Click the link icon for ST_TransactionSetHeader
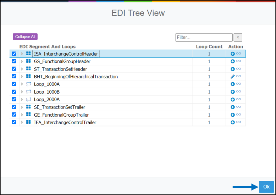 click(239, 69)
